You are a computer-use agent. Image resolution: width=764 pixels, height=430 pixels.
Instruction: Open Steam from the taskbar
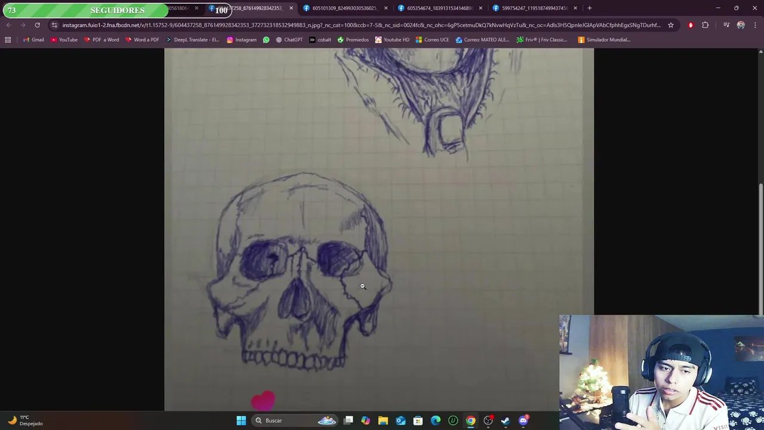[x=506, y=420]
